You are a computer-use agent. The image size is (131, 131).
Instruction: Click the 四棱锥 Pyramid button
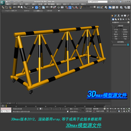(x=125, y=36)
